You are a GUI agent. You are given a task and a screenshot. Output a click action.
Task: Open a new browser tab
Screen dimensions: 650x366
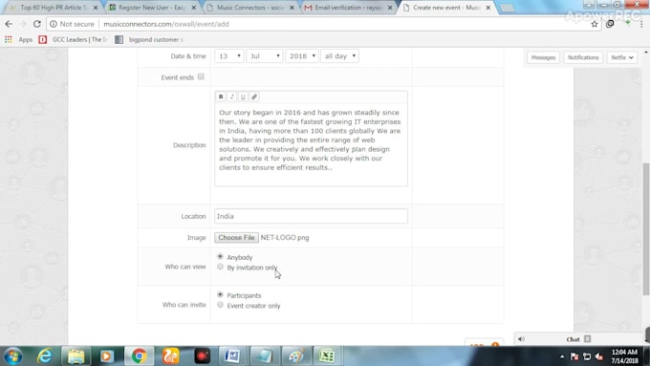(507, 9)
